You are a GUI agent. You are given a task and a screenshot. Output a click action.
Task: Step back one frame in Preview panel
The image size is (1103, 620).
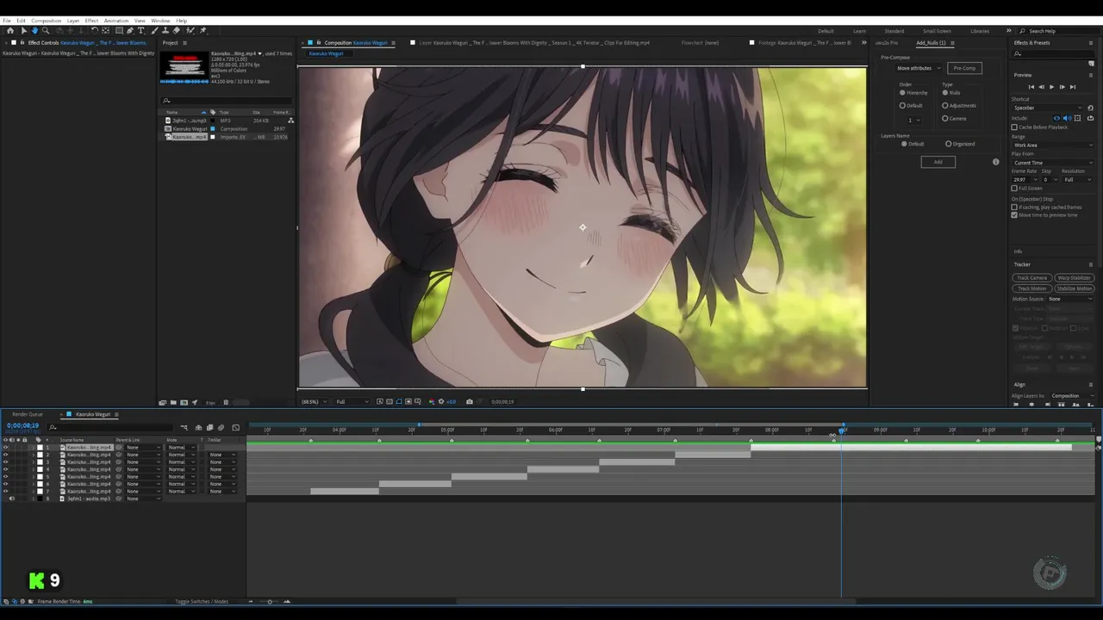tap(1042, 87)
